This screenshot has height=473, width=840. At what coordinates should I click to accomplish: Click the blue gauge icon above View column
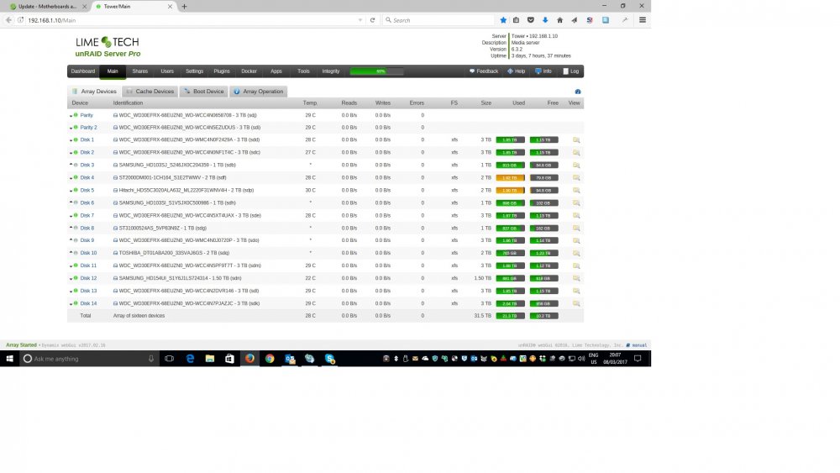[x=578, y=92]
